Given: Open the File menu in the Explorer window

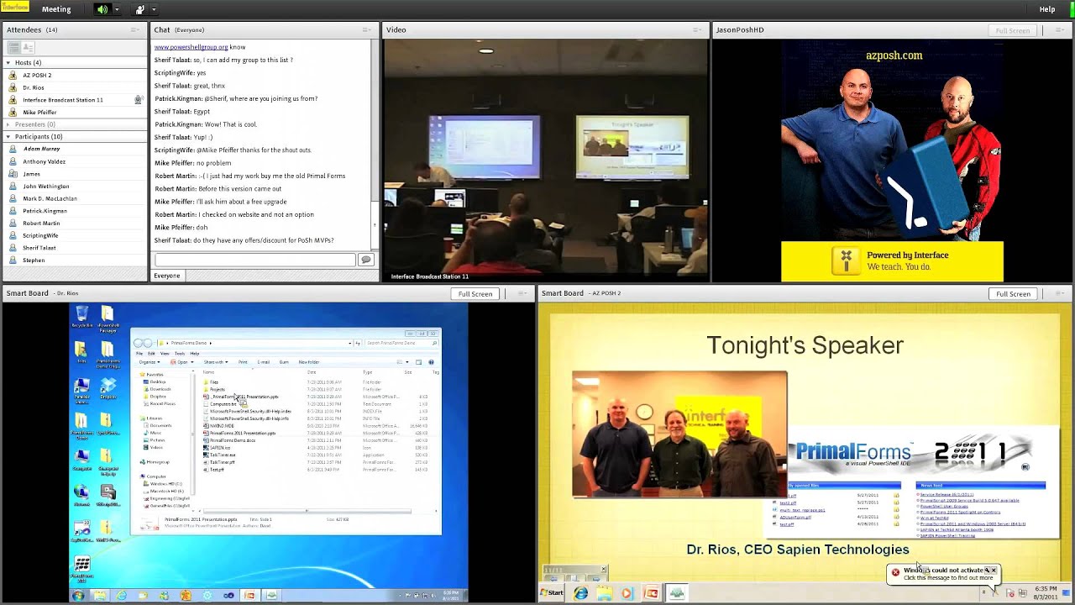Looking at the screenshot, I should [x=140, y=354].
